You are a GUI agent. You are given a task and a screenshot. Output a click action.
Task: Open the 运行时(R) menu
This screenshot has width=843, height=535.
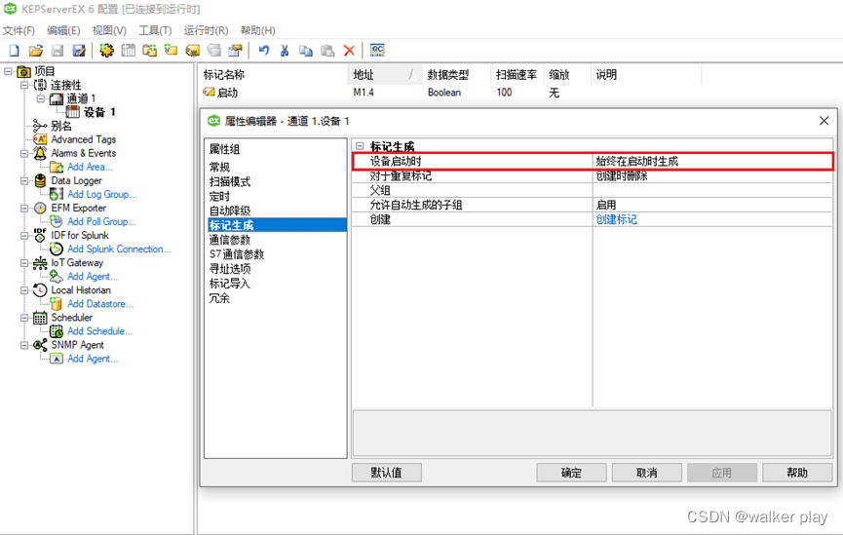coord(206,30)
